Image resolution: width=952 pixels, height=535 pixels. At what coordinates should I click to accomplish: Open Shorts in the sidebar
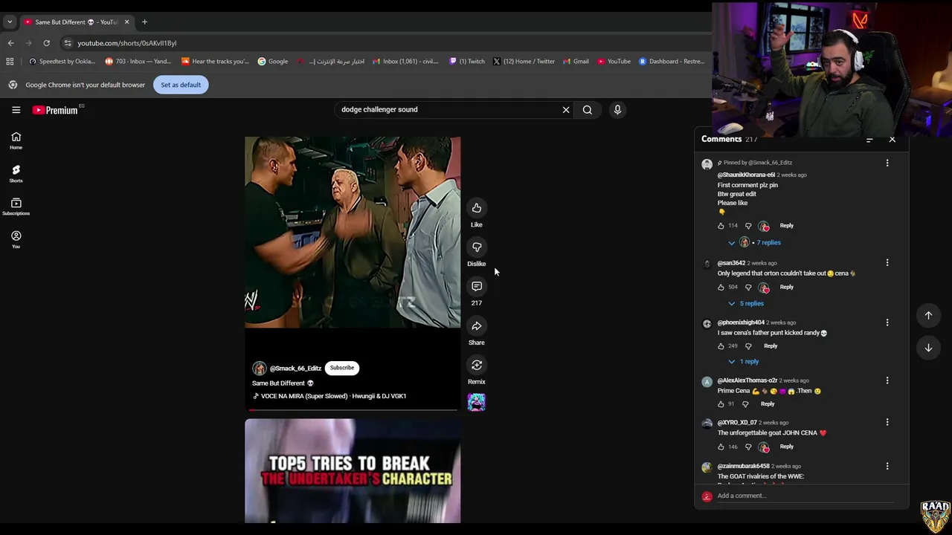(16, 174)
